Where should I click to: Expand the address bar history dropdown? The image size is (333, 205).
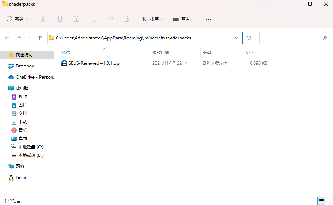236,38
